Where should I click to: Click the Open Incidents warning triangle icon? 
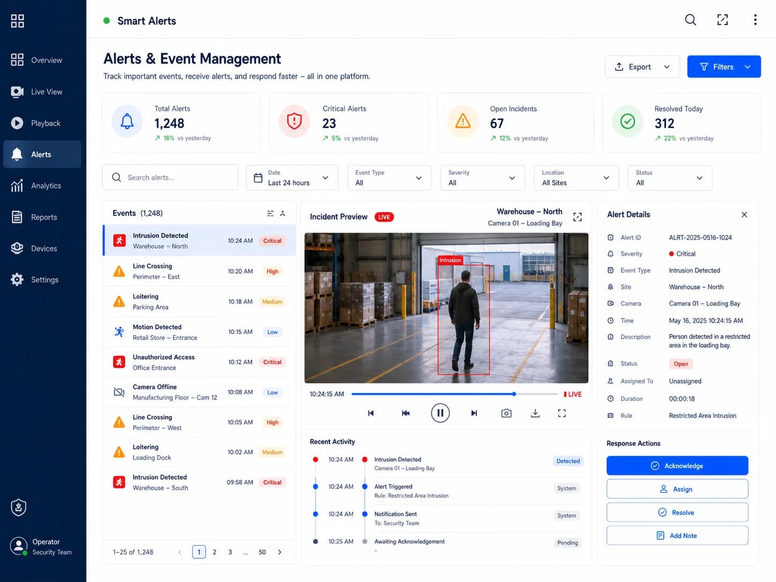(x=462, y=121)
